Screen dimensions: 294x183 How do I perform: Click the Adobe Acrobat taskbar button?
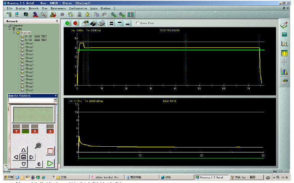[x=106, y=177]
